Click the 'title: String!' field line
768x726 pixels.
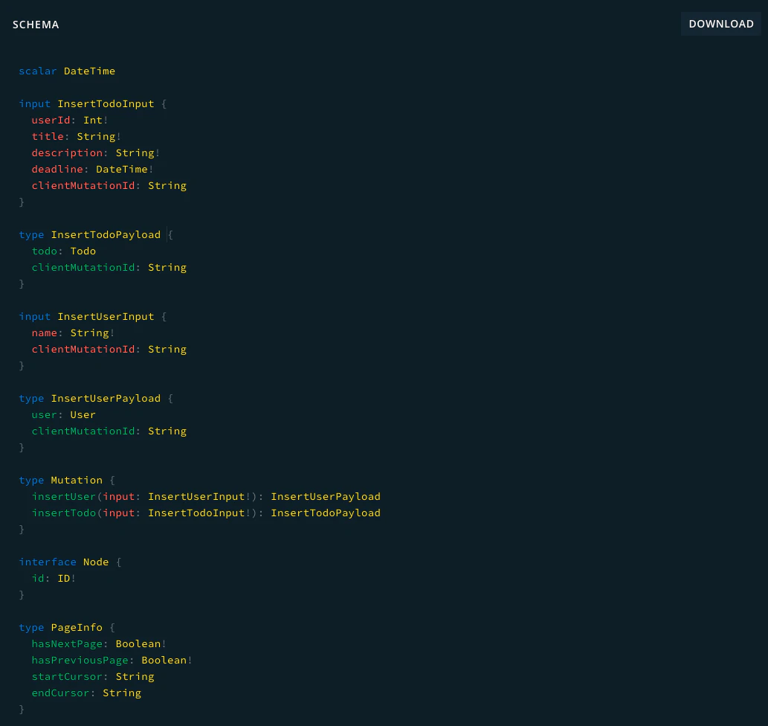(76, 136)
